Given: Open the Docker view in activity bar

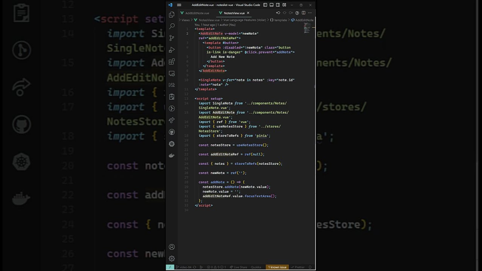Looking at the screenshot, I should click(x=172, y=155).
